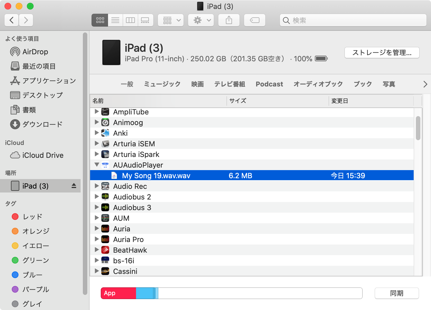Switch to column view in toolbar
Viewport: 431px width, 310px height.
pos(130,20)
